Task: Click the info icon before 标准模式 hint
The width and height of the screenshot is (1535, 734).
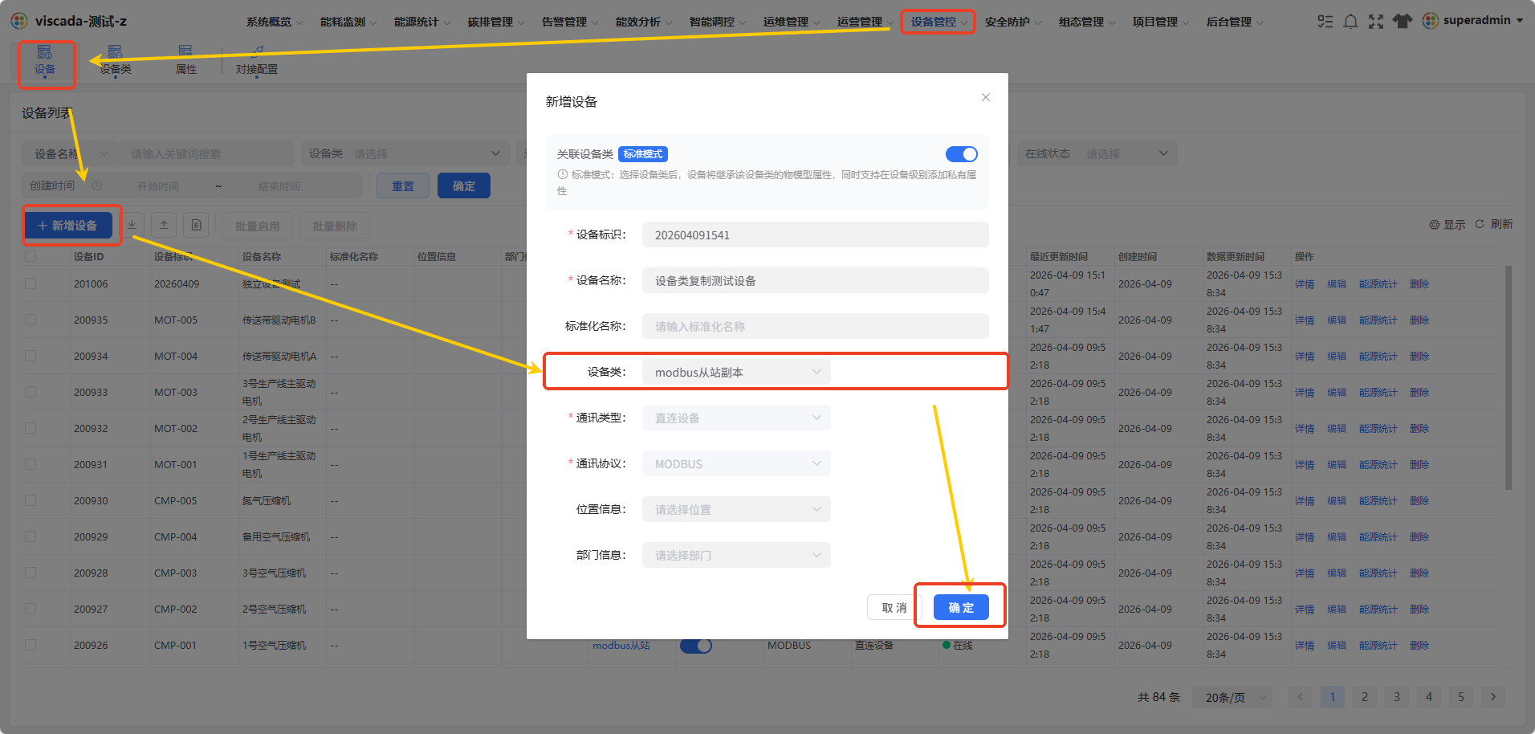Action: [x=562, y=174]
